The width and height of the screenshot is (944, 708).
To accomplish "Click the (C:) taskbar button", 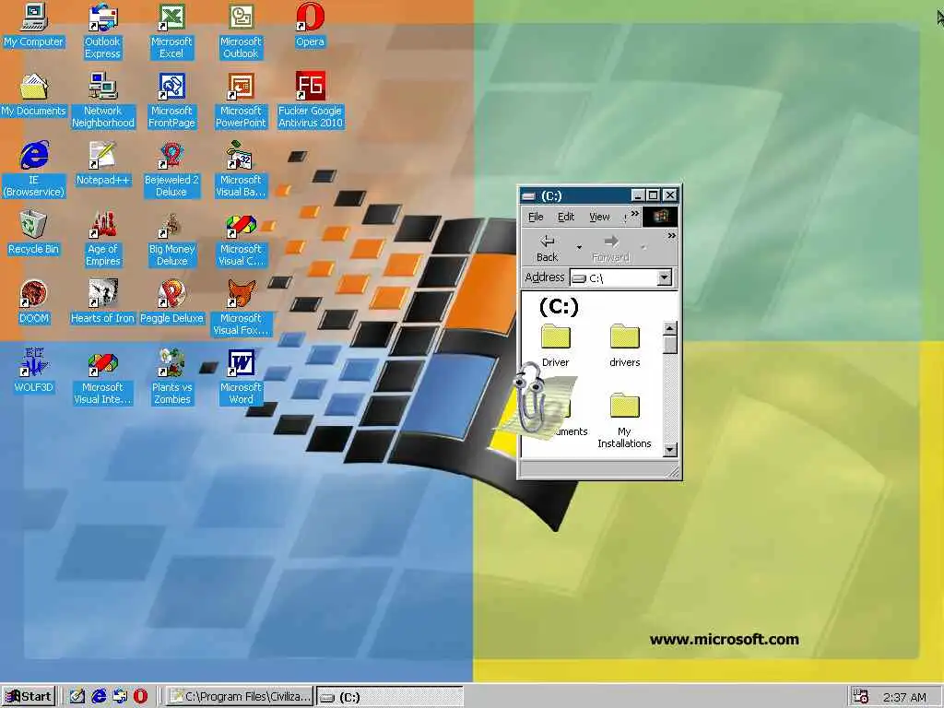I will tap(390, 697).
